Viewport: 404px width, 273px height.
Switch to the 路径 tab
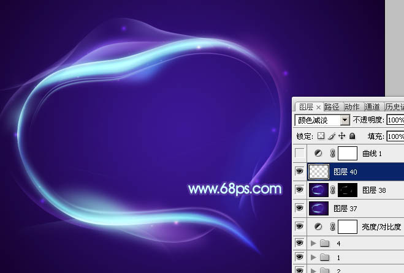click(x=332, y=107)
